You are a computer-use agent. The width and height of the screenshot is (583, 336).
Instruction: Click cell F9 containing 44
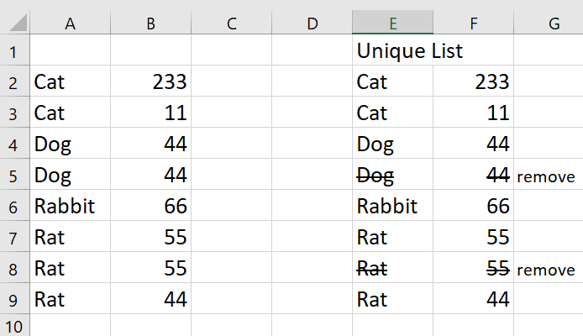[x=474, y=298]
